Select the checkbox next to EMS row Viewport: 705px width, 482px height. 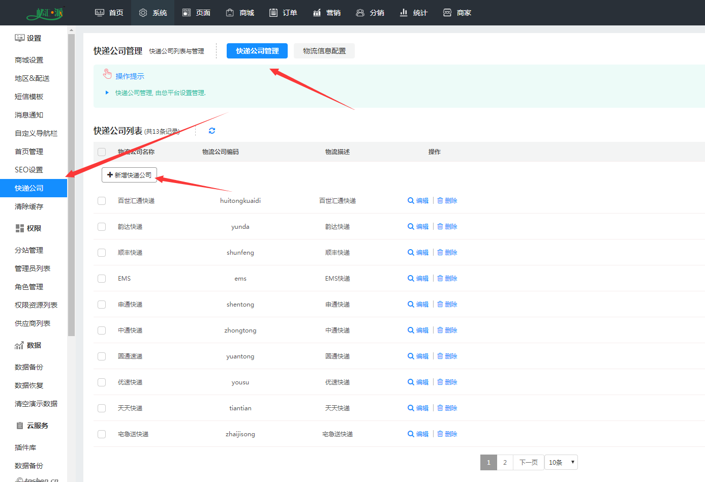coord(102,279)
